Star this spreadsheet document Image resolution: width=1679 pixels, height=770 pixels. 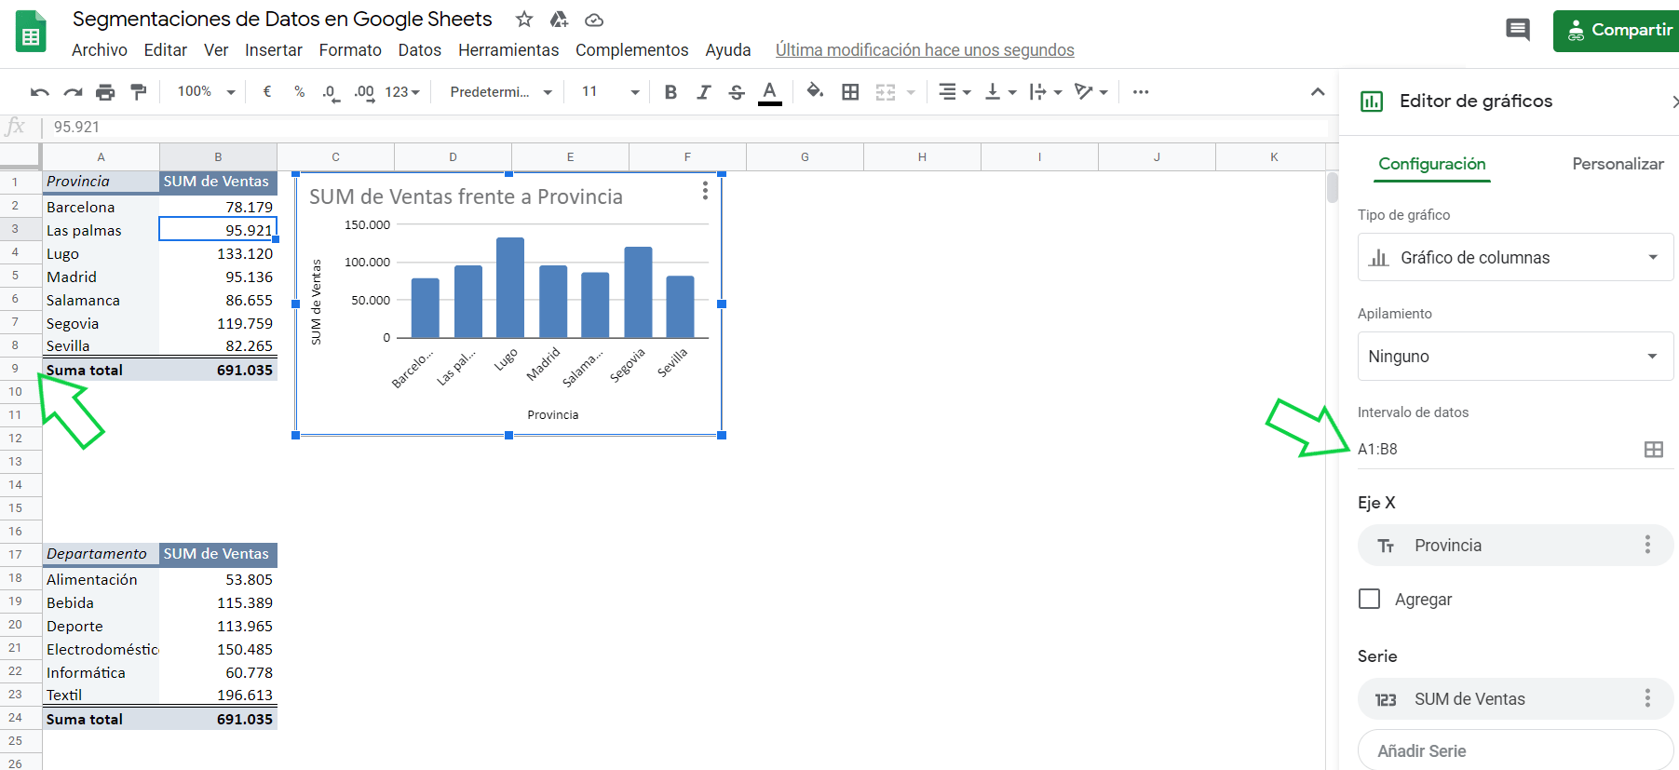524,20
